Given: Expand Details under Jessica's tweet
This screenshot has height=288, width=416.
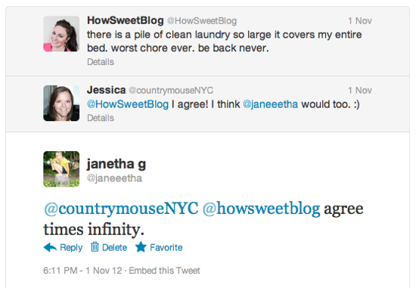Looking at the screenshot, I should click(x=101, y=118).
